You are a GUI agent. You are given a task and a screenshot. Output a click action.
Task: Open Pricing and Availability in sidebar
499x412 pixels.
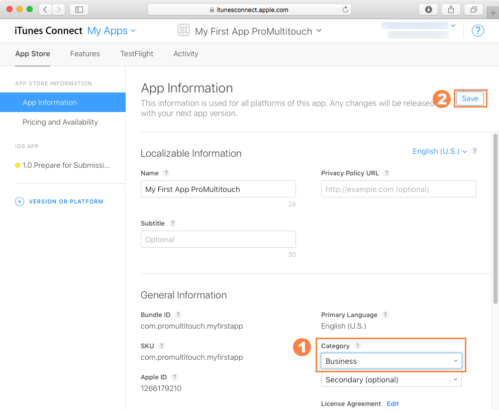pos(60,122)
